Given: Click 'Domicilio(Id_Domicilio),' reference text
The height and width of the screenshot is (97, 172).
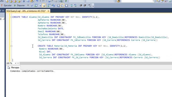Looking at the screenshot, I should pos(154,37).
